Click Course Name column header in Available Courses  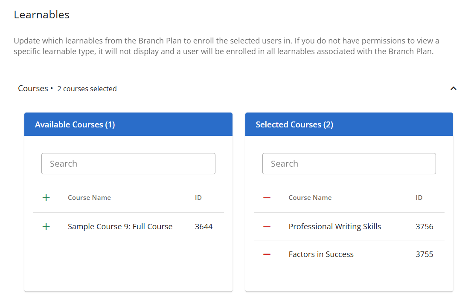(89, 198)
